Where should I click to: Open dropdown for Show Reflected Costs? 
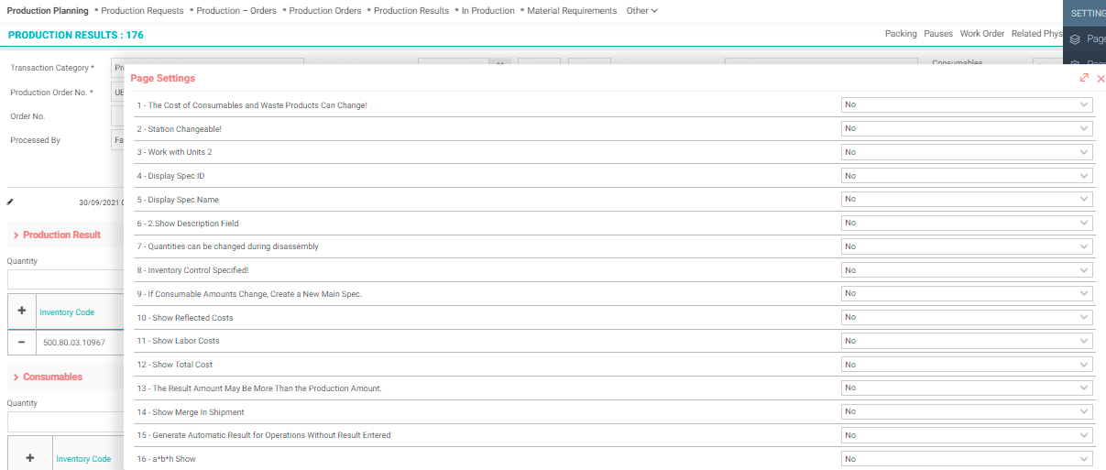click(x=967, y=317)
